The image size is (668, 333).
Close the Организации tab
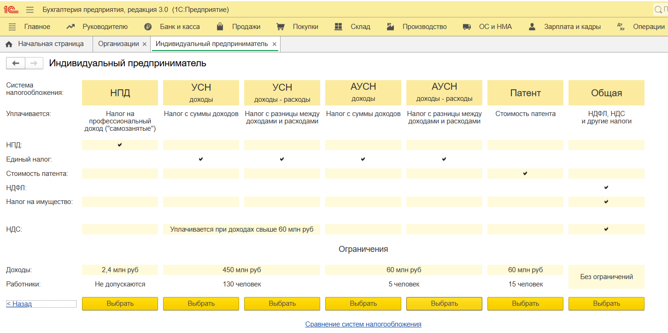click(x=145, y=44)
